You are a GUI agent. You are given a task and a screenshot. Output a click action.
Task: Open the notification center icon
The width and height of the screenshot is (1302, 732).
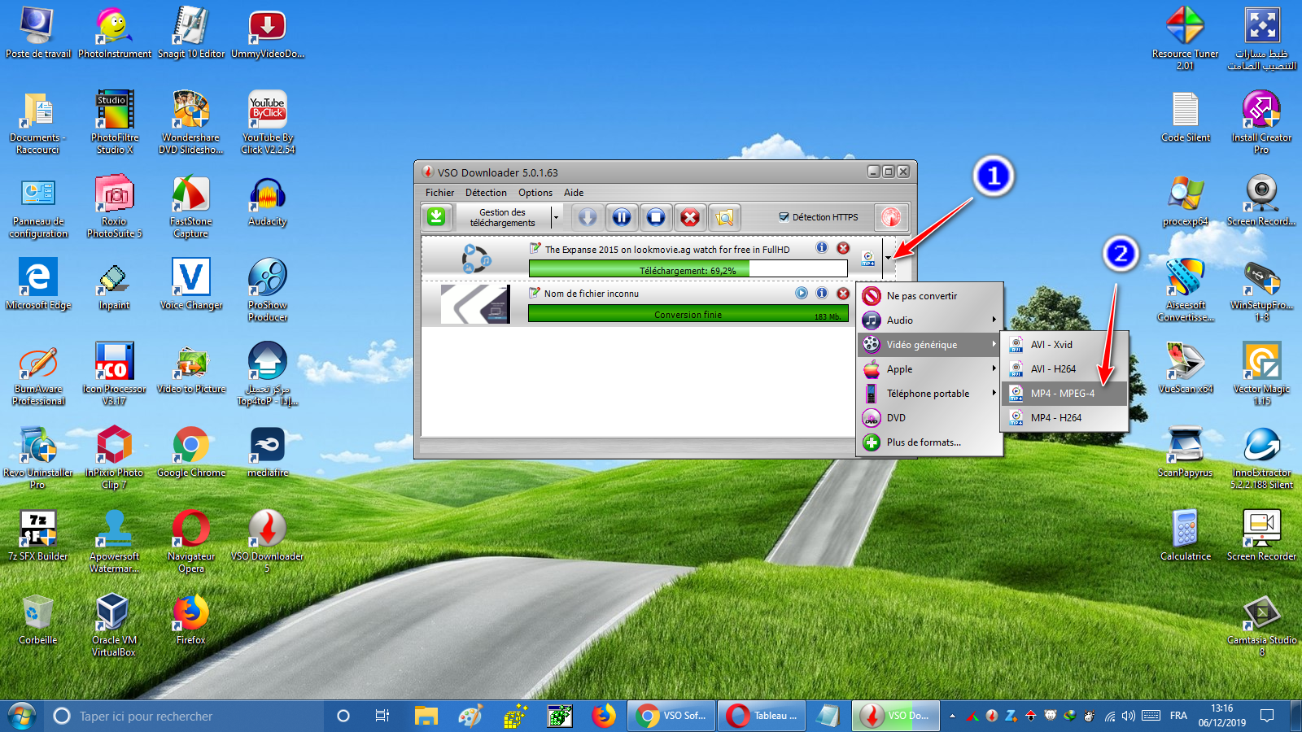1267,716
